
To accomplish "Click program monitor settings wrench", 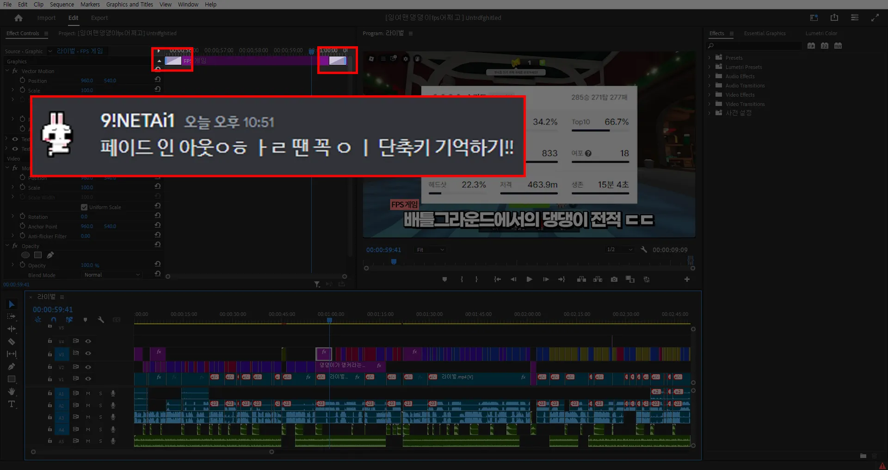I will pyautogui.click(x=644, y=249).
